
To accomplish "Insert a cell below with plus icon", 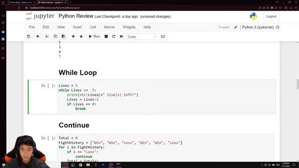I will coord(37,36).
